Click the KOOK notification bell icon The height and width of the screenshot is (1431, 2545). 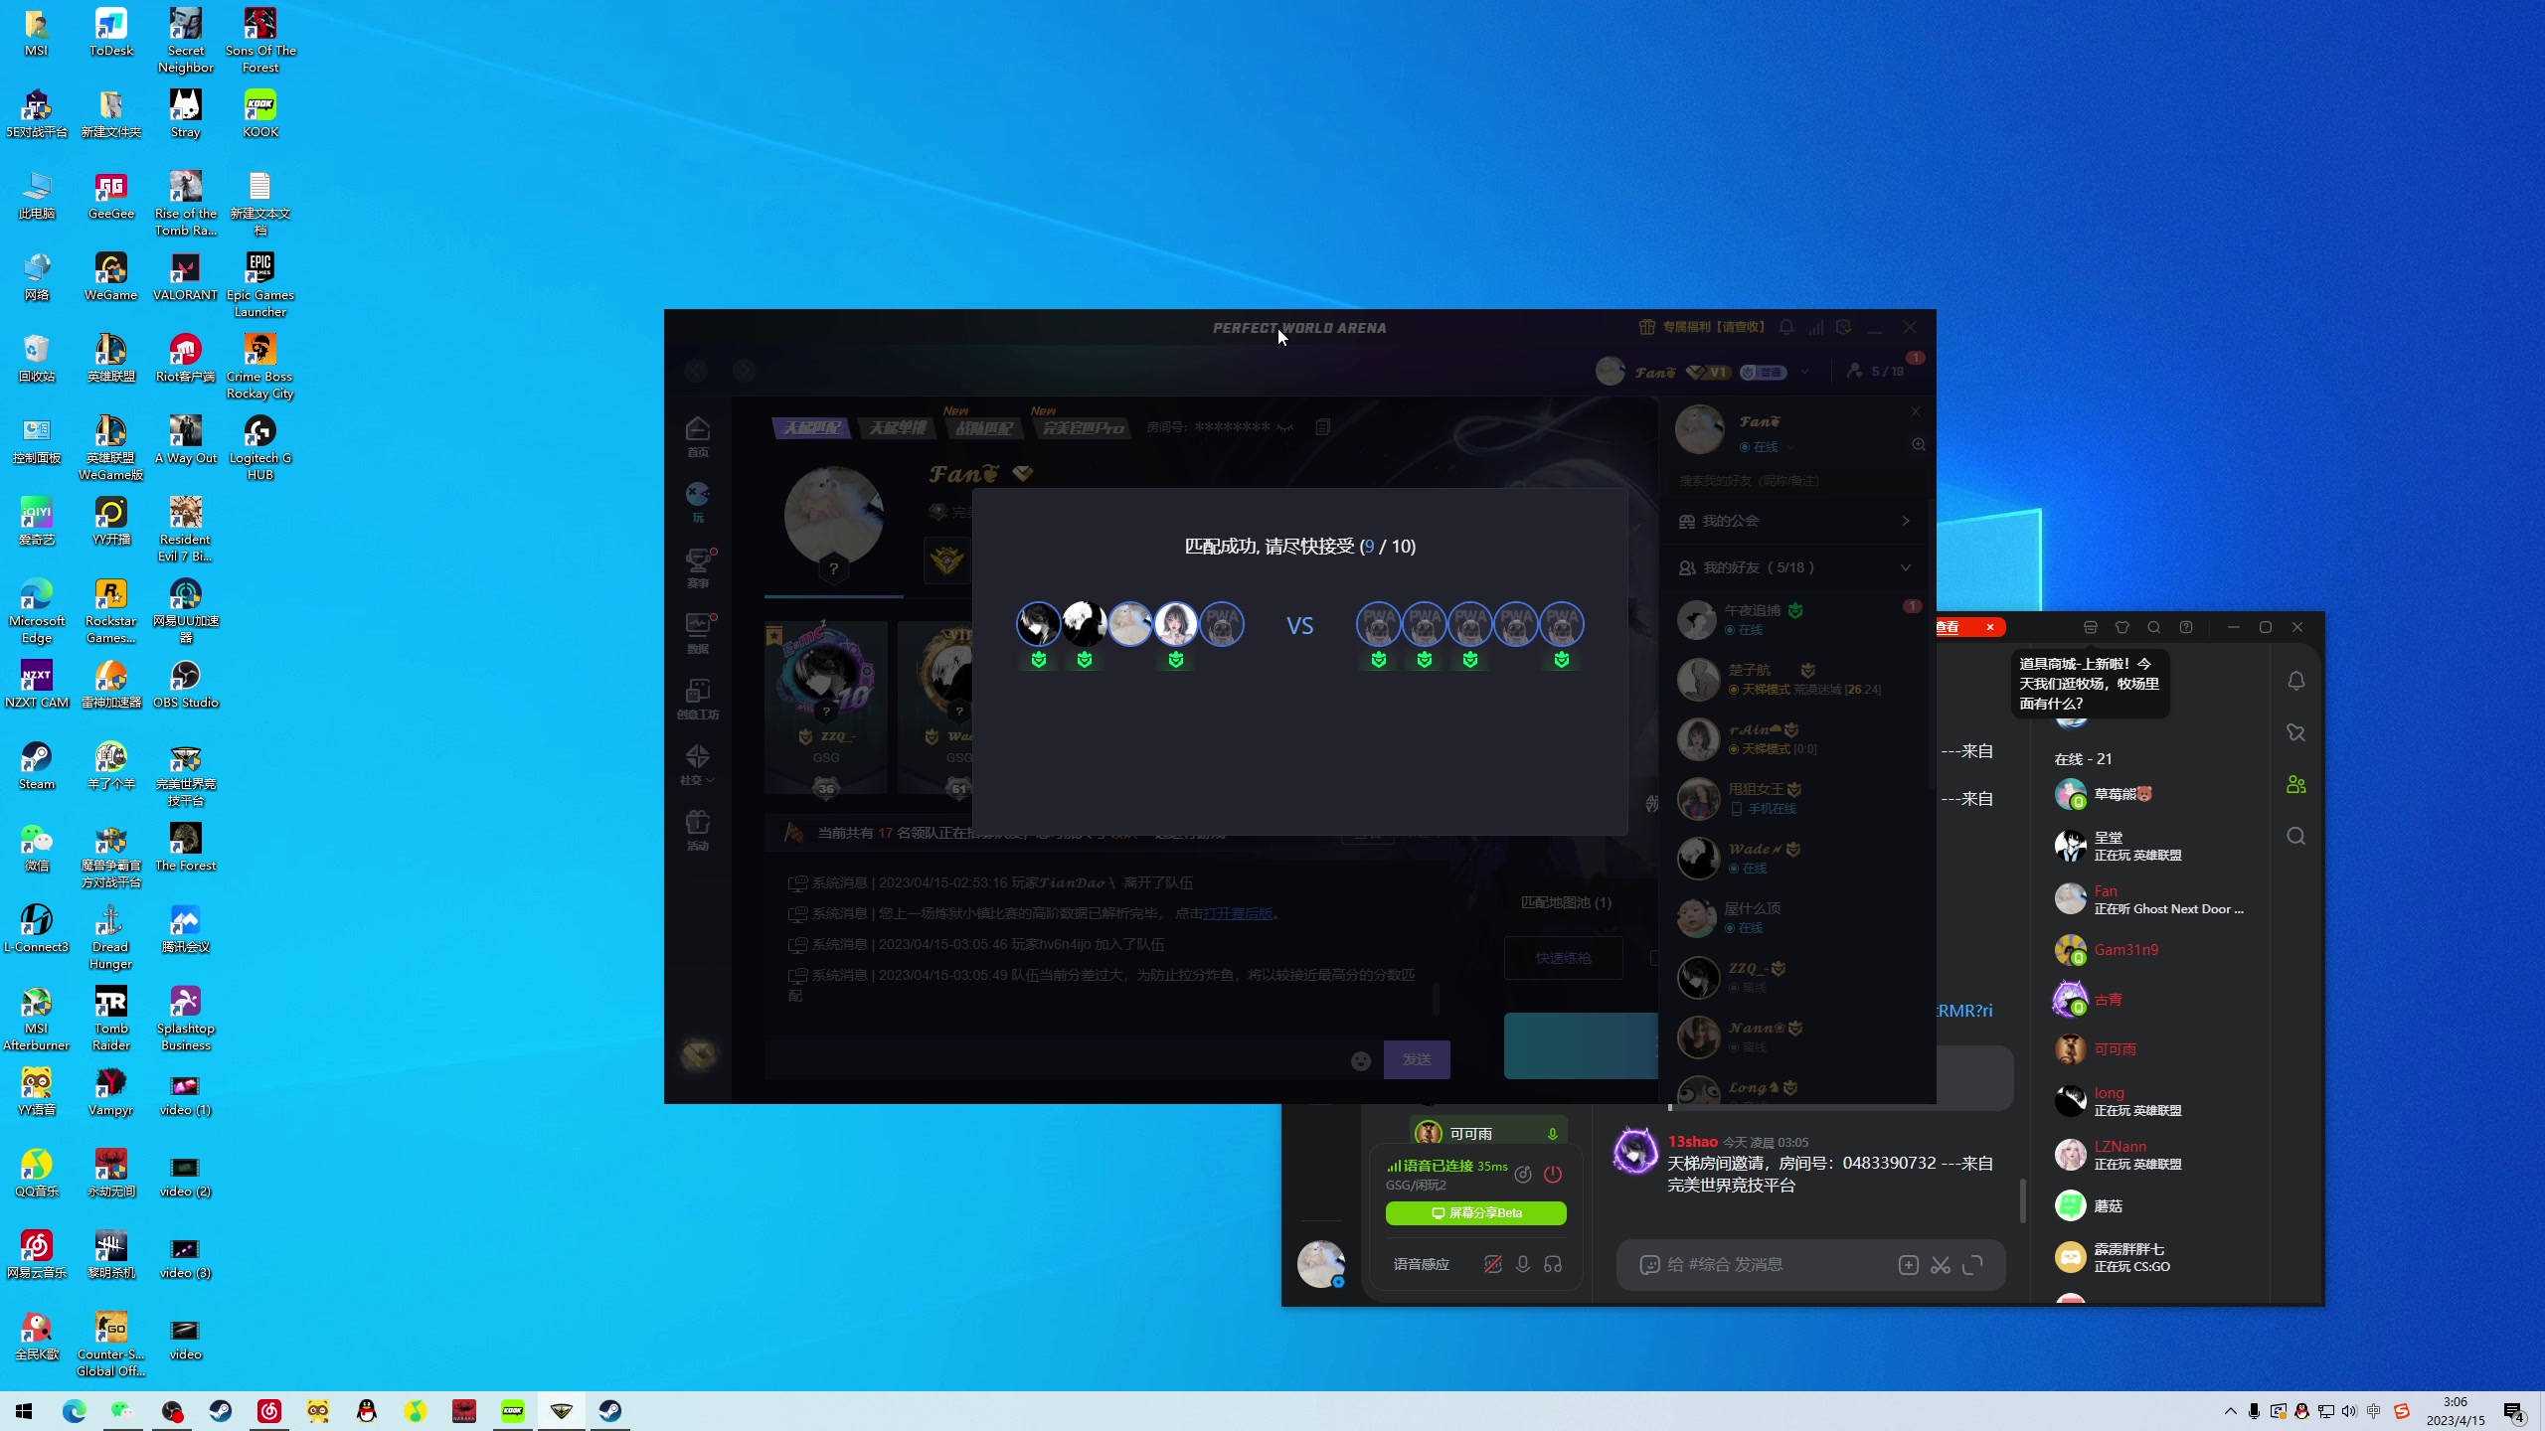pyautogui.click(x=2295, y=681)
